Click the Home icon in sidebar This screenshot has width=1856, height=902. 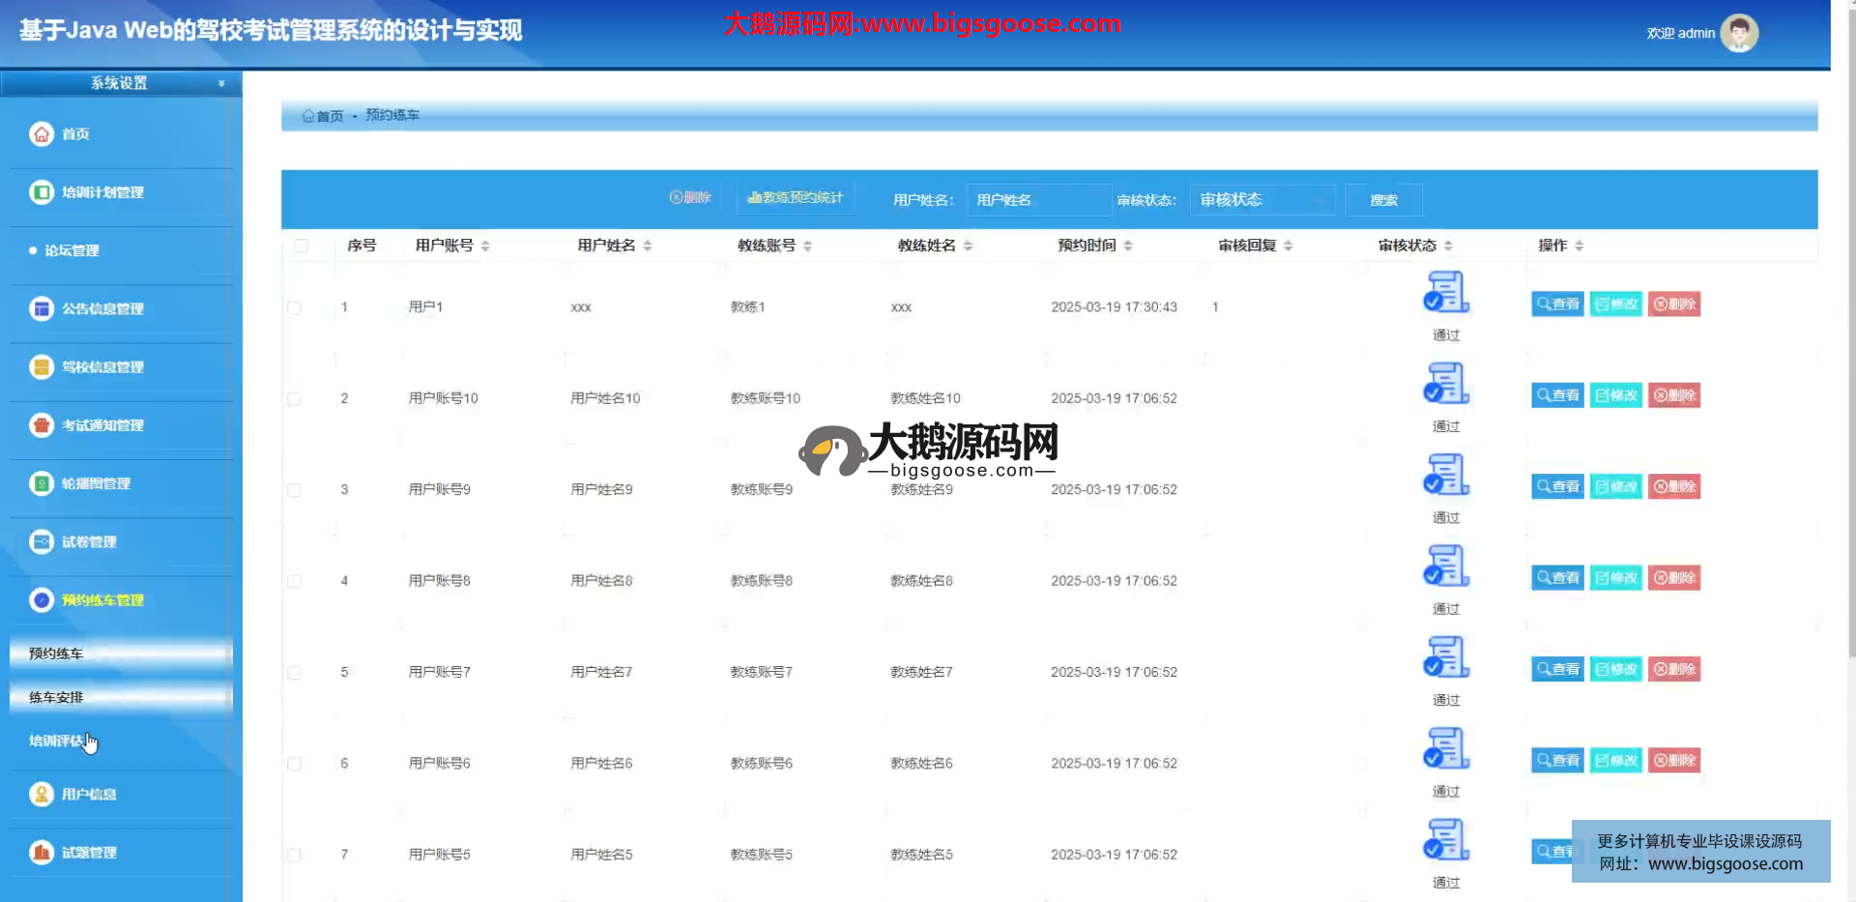[x=42, y=134]
